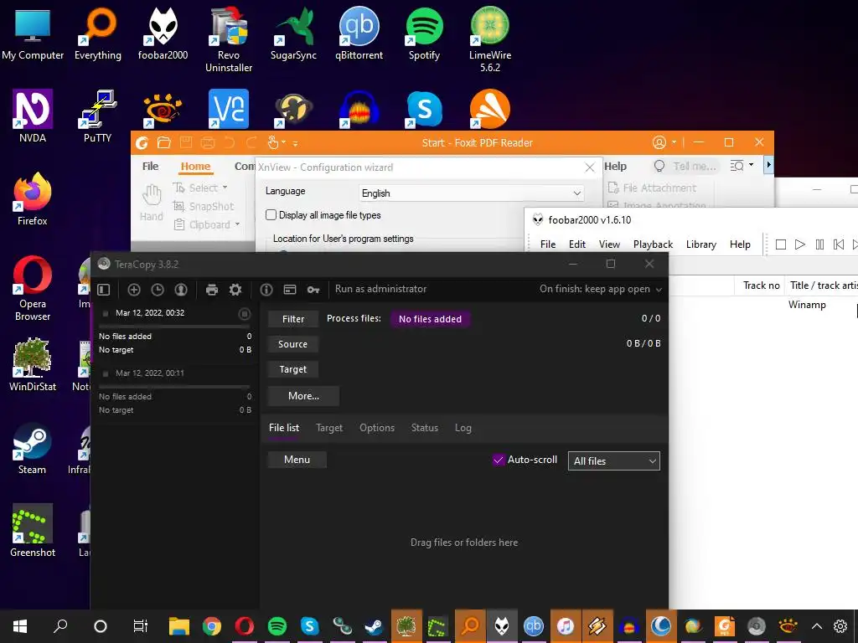The width and height of the screenshot is (858, 643).
Task: Click foobar2000 Play button
Action: click(800, 244)
